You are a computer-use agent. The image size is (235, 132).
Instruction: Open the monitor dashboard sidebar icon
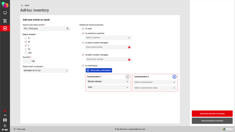click(x=5, y=13)
